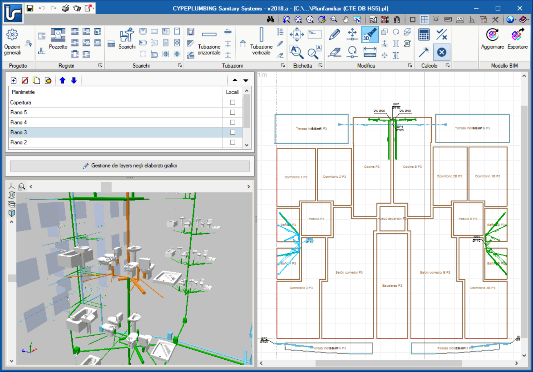533x372 pixels.
Task: Click the zoom extents icon with arrows
Action: 298,20
